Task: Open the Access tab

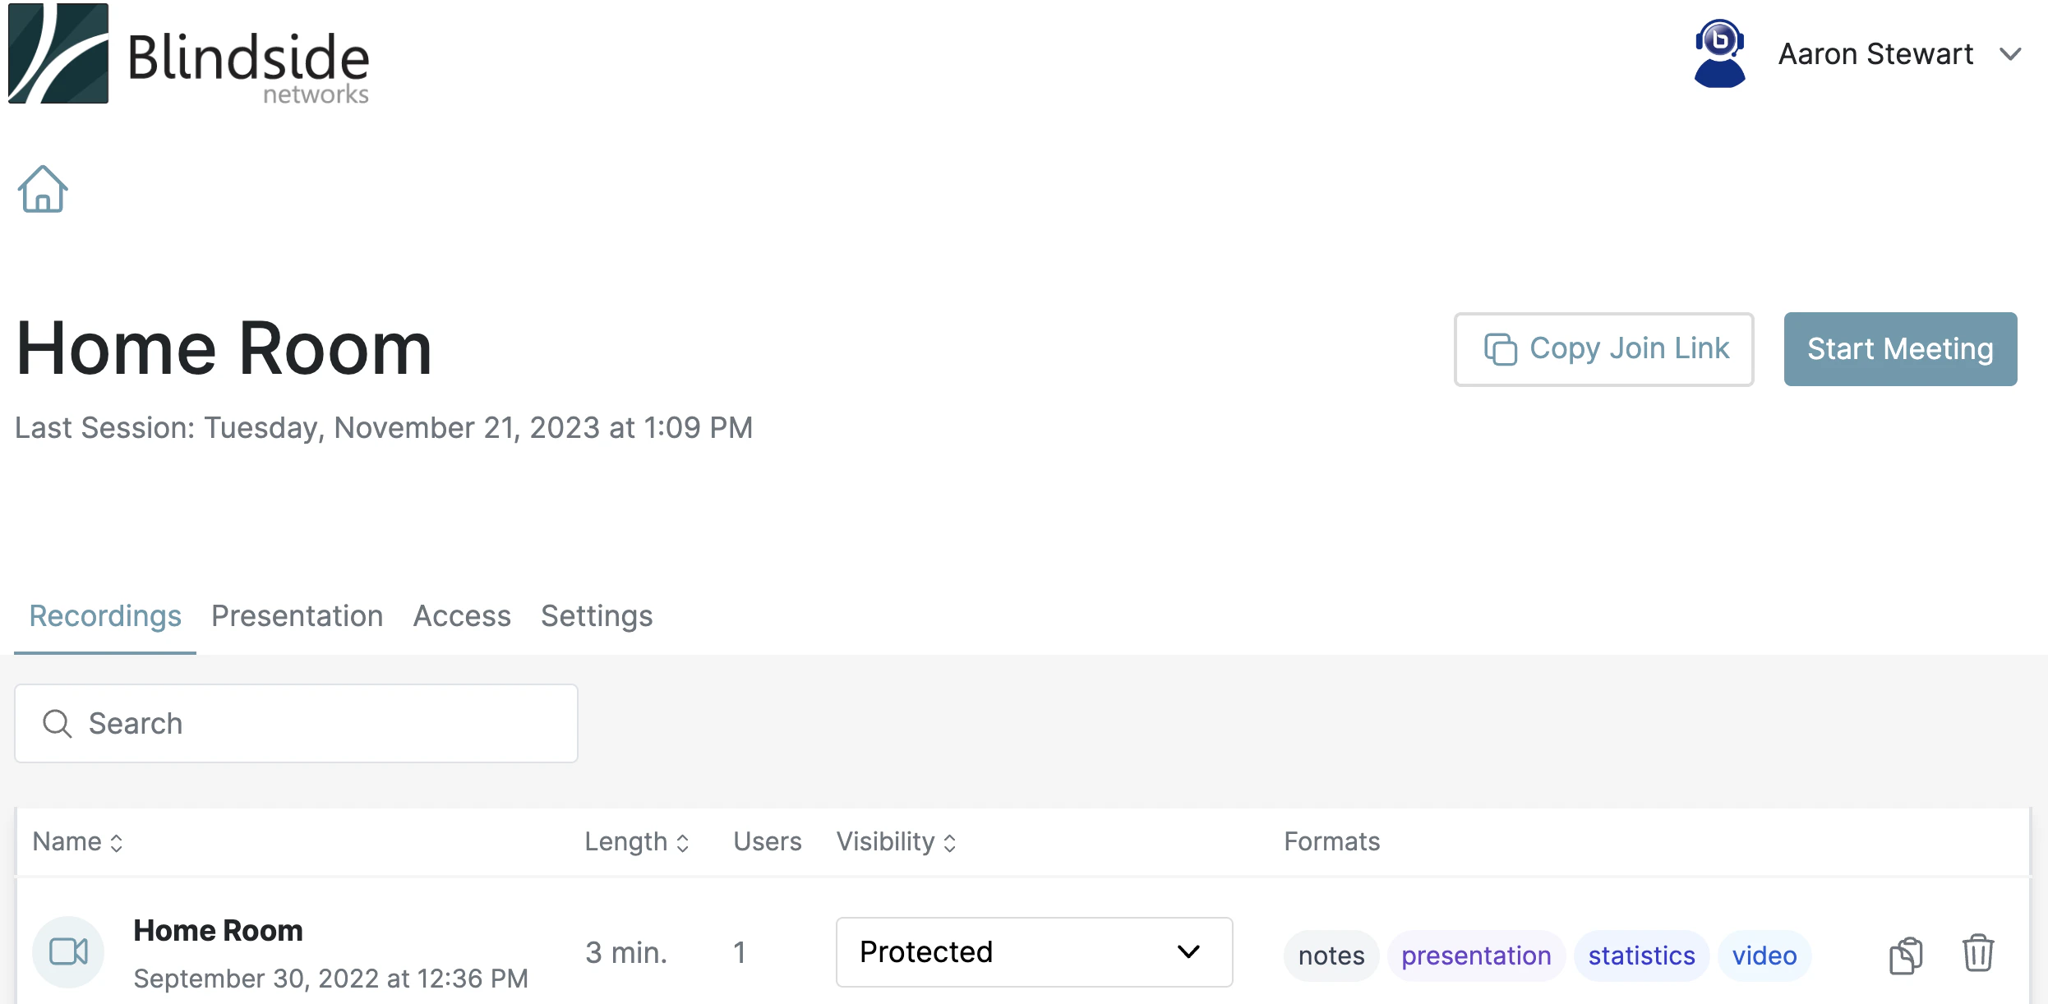Action: click(x=461, y=616)
